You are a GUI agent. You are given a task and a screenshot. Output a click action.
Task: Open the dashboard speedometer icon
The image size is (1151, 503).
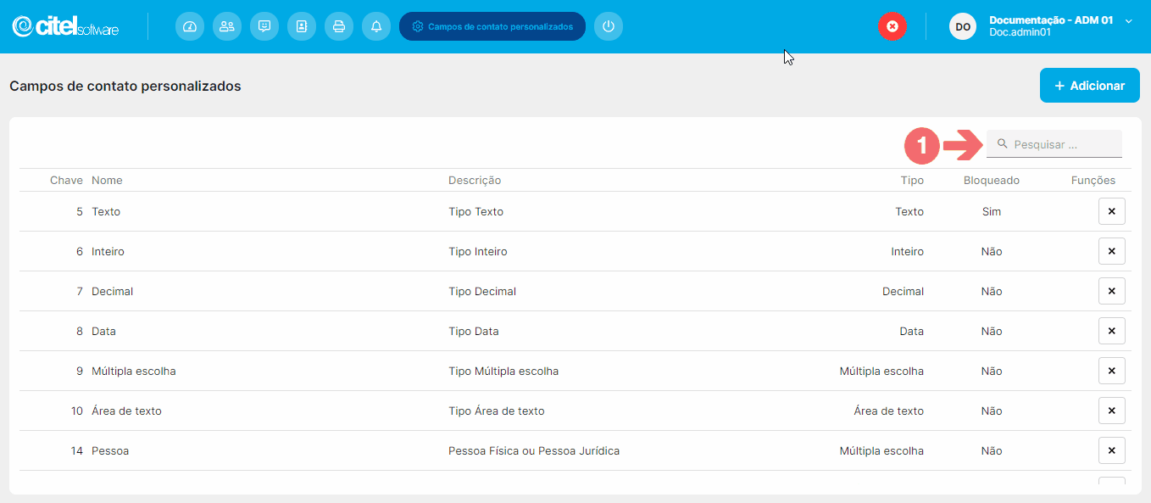coord(190,26)
